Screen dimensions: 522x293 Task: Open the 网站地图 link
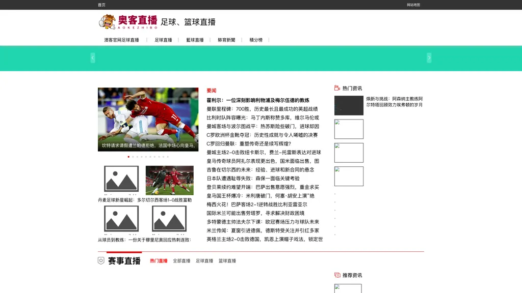click(413, 5)
